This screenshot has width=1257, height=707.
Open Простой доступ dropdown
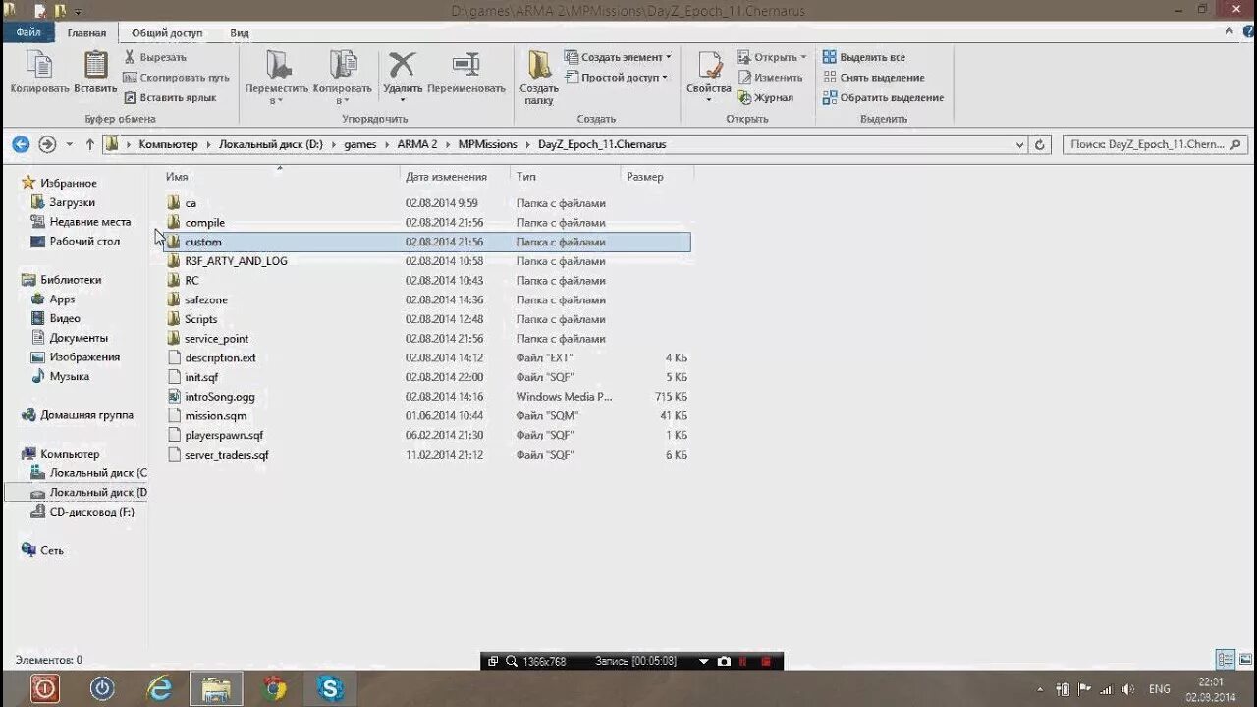click(616, 78)
